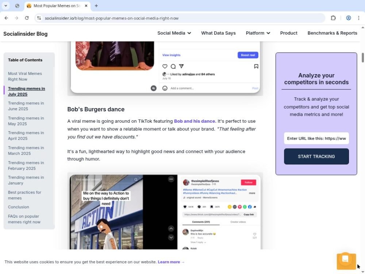Expand the Social Media menu
This screenshot has width=365, height=274.
[174, 33]
